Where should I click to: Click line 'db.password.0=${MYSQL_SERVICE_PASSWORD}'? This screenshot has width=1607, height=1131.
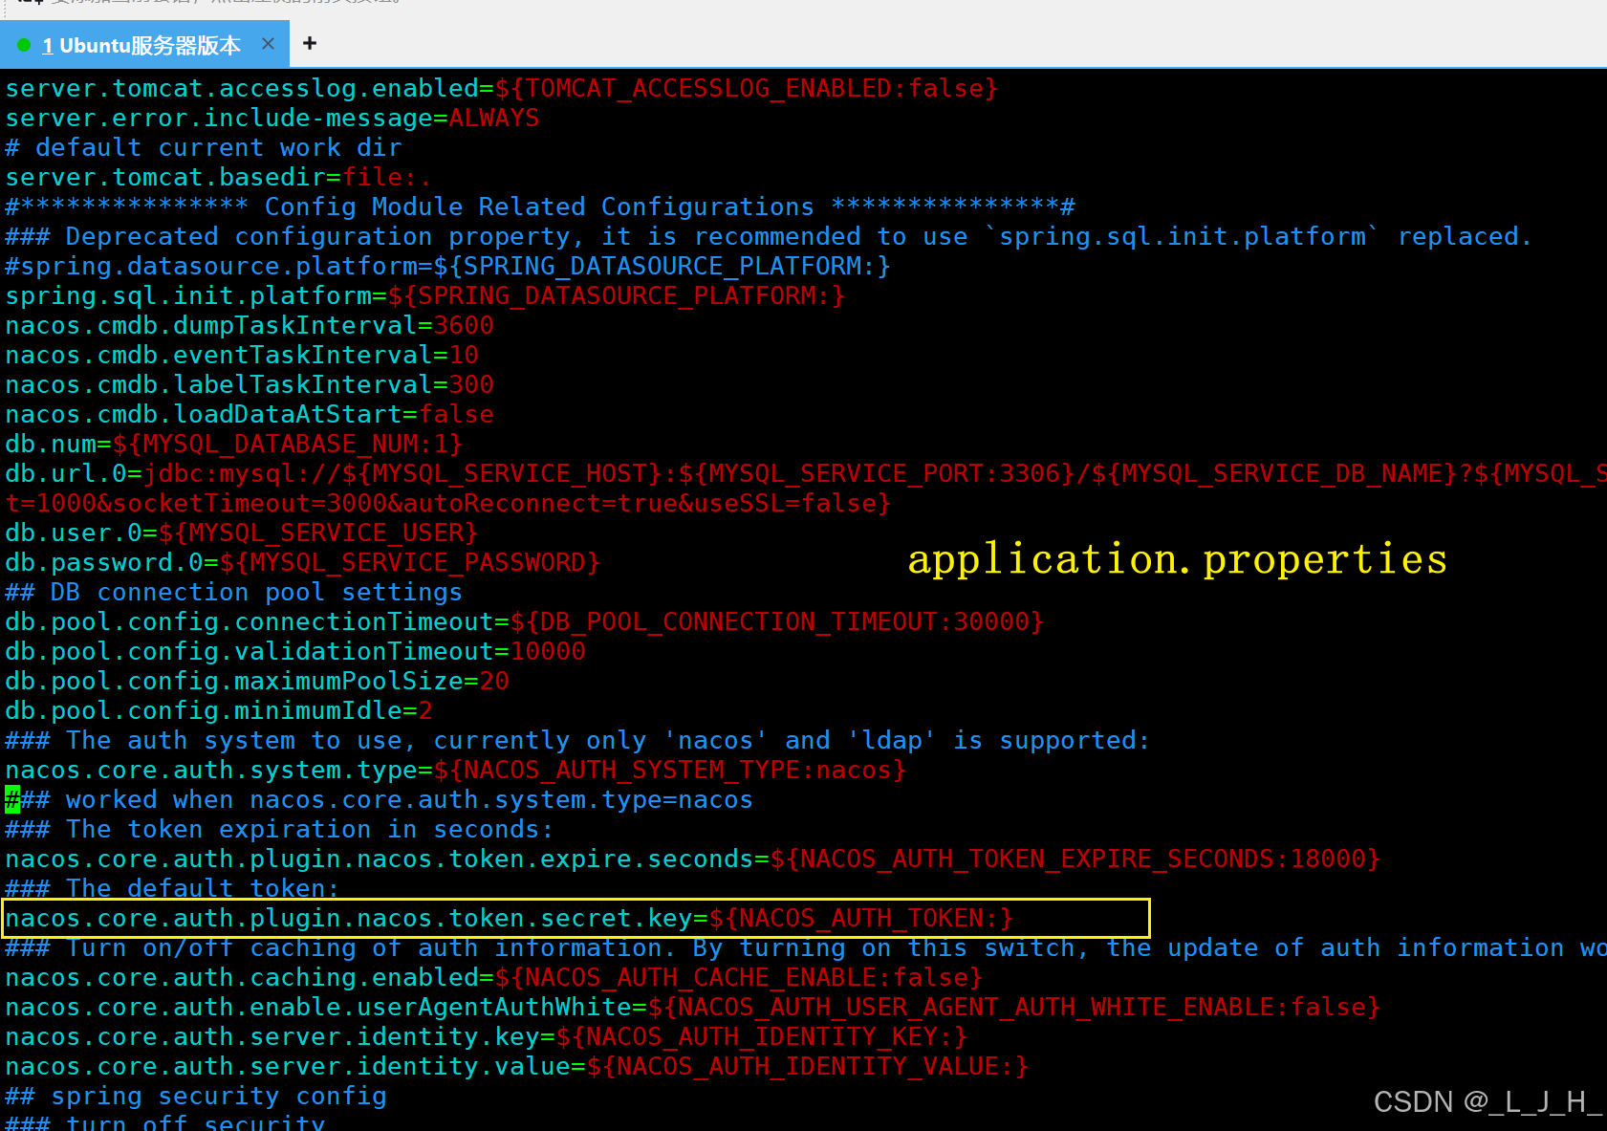coord(303,562)
